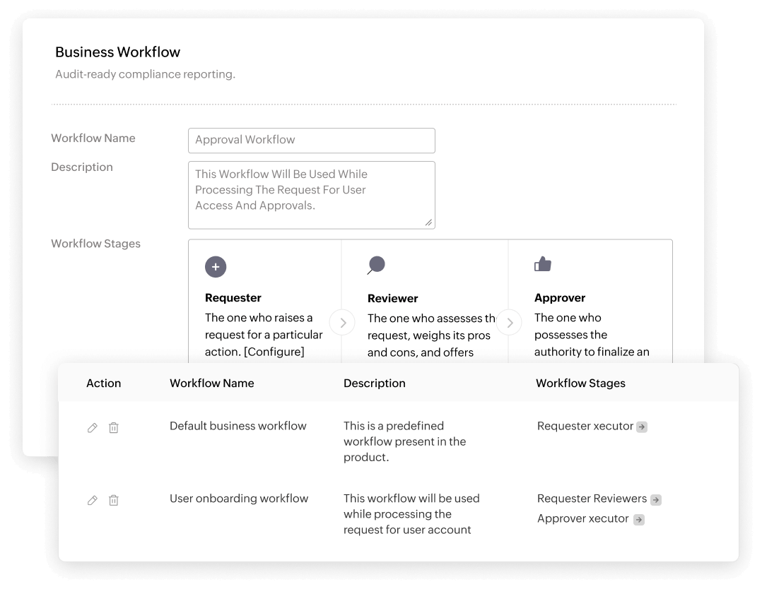
Task: Edit the Default business workflow with the pencil icon
Action: click(92, 427)
